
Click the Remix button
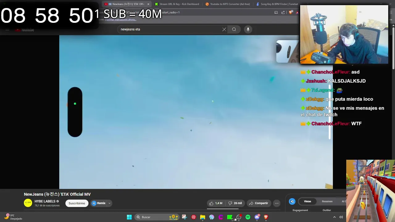point(98,203)
